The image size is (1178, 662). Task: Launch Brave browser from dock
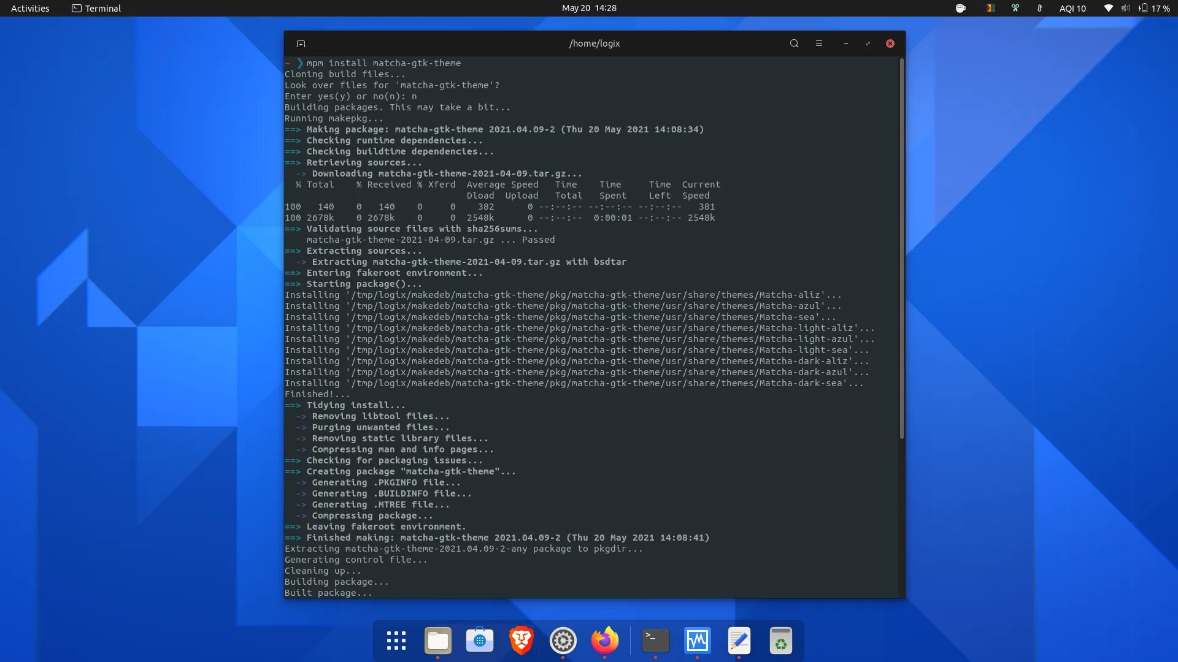[521, 641]
